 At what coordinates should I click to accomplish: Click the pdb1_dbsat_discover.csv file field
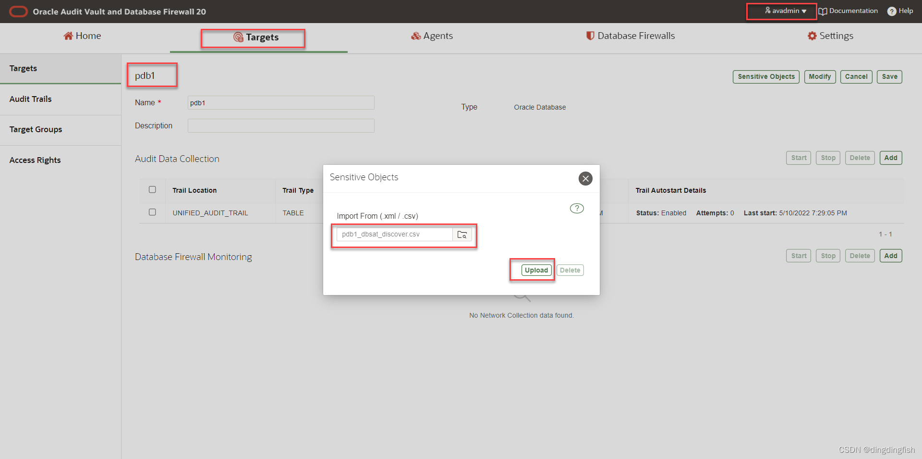point(394,235)
